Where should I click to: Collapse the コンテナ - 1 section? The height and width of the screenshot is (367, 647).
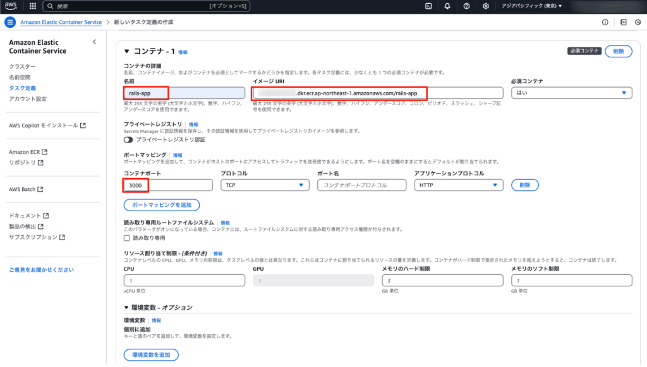pyautogui.click(x=126, y=52)
